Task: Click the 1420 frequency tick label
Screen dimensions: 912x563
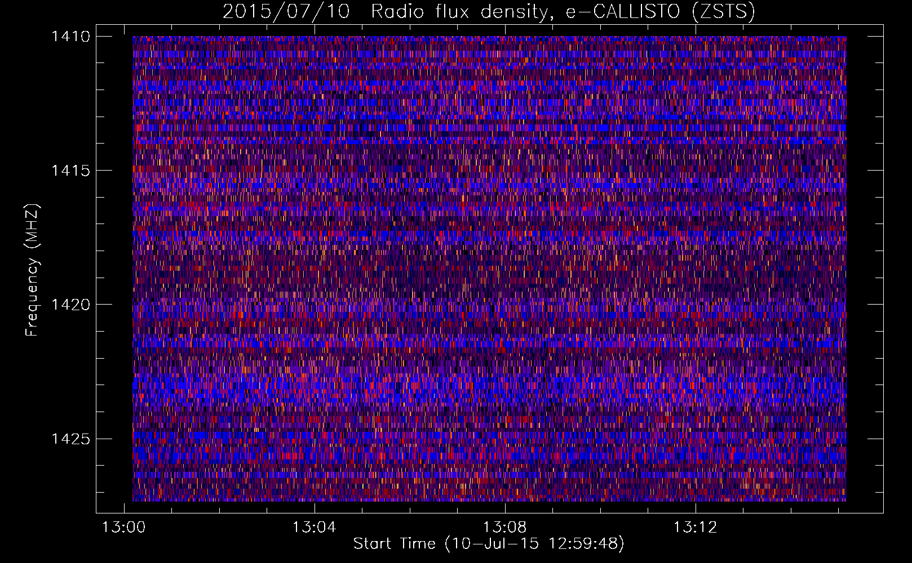Action: click(x=70, y=305)
